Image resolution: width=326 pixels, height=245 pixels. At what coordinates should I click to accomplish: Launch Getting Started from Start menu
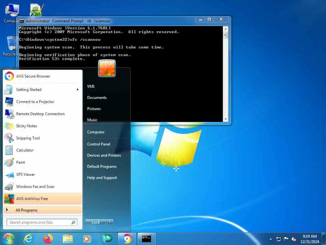click(43, 90)
